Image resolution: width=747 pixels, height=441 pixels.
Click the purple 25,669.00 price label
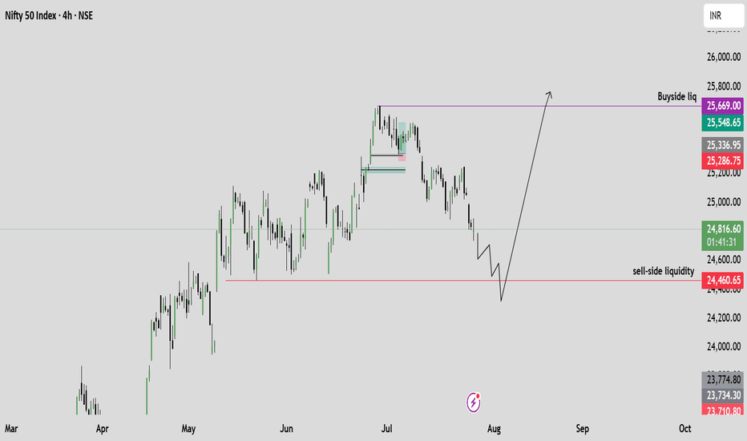[x=723, y=106]
